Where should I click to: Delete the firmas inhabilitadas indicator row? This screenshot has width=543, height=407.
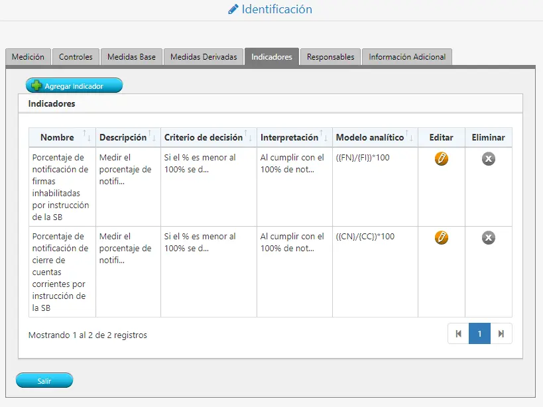(488, 159)
